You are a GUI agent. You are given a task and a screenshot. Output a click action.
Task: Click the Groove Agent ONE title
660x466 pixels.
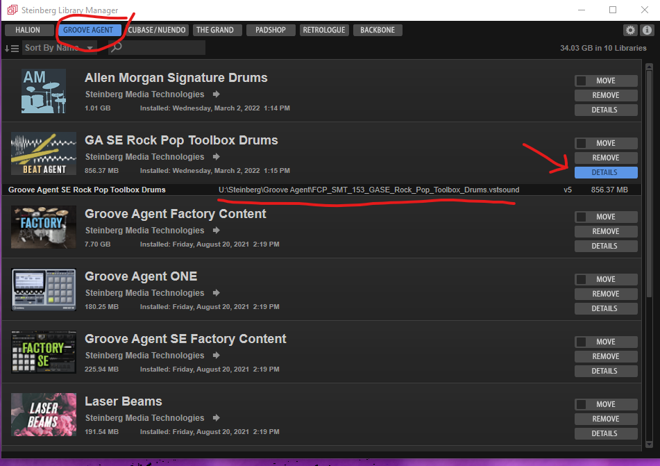141,276
